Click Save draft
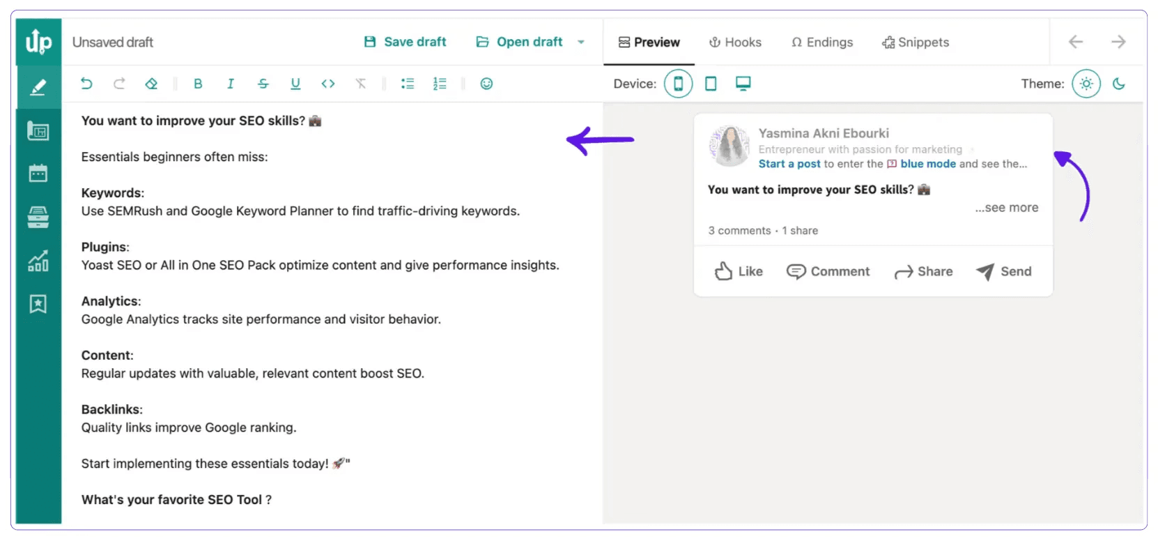This screenshot has width=1158, height=541. (x=405, y=42)
